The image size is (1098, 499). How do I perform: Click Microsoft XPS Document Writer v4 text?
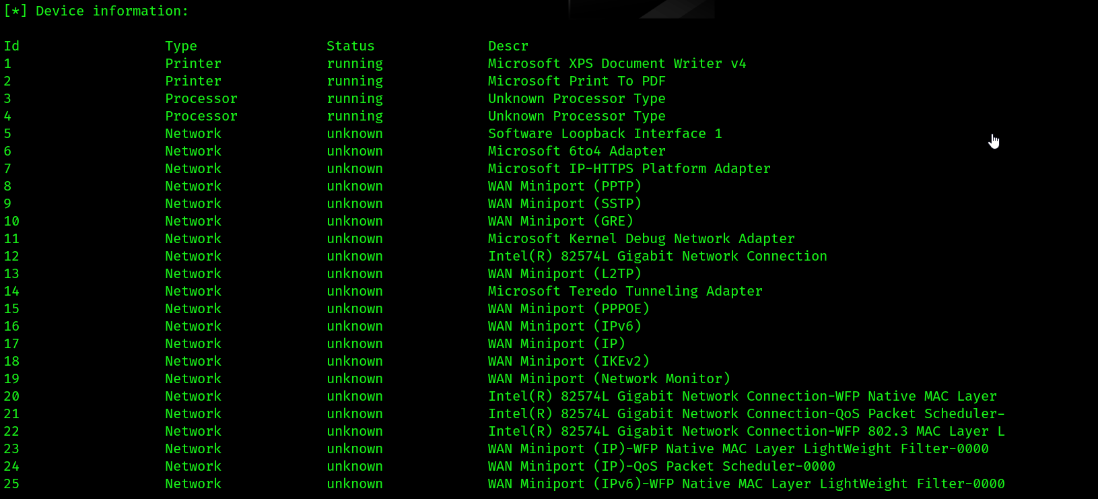pyautogui.click(x=617, y=63)
